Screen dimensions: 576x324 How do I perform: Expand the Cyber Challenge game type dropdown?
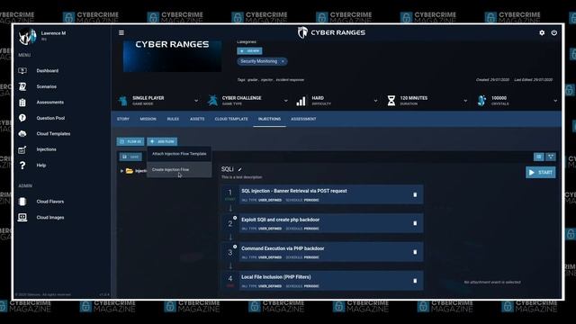pos(286,101)
